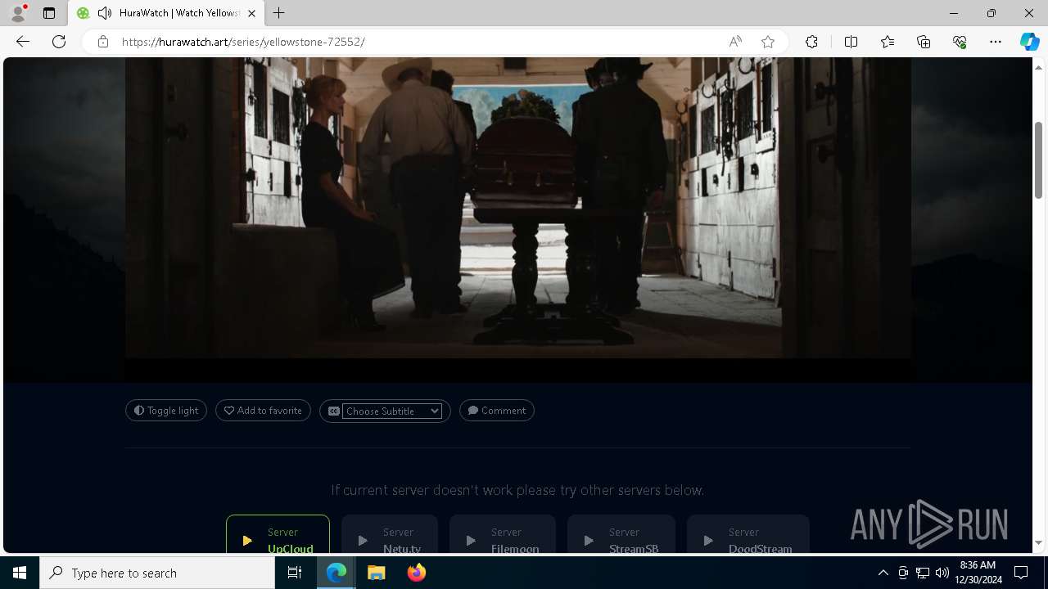Click Add to favorite button
Image resolution: width=1048 pixels, height=589 pixels.
(x=263, y=411)
